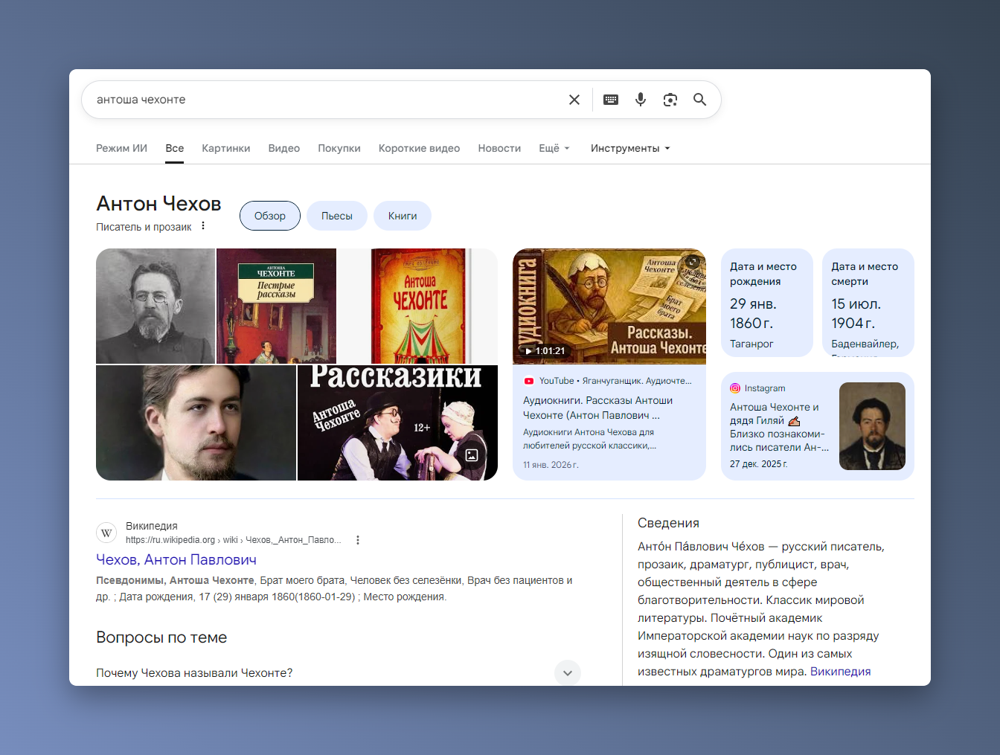
Task: Open search by image camera icon
Action: pos(670,100)
